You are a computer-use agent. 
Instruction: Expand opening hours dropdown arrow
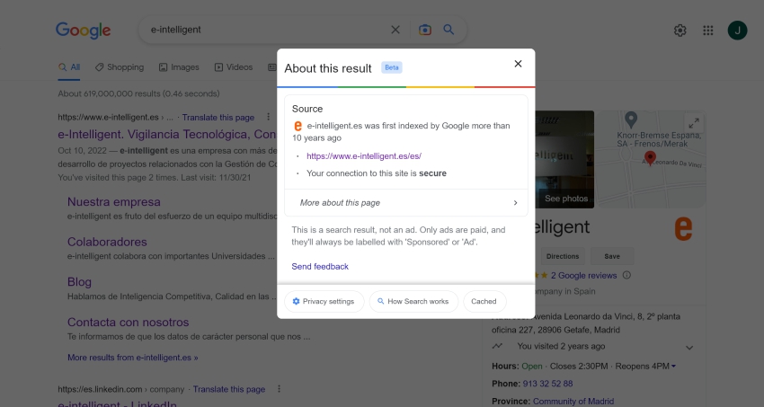[673, 366]
